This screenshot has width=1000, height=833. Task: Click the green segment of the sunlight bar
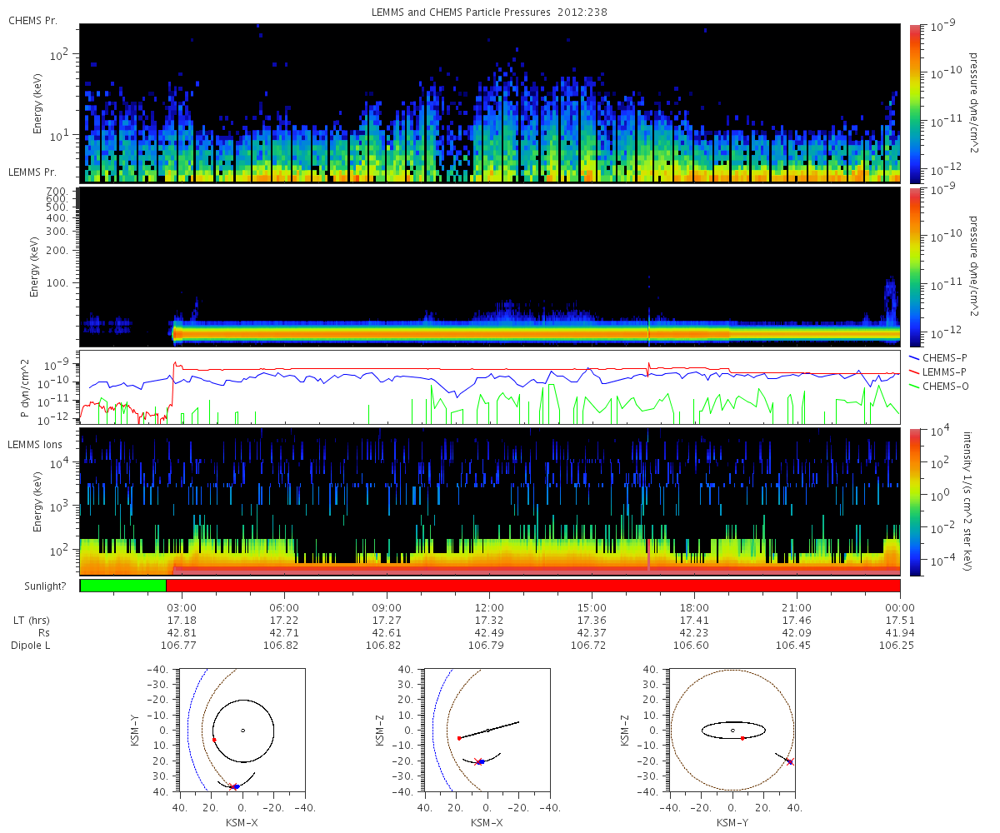click(x=123, y=586)
